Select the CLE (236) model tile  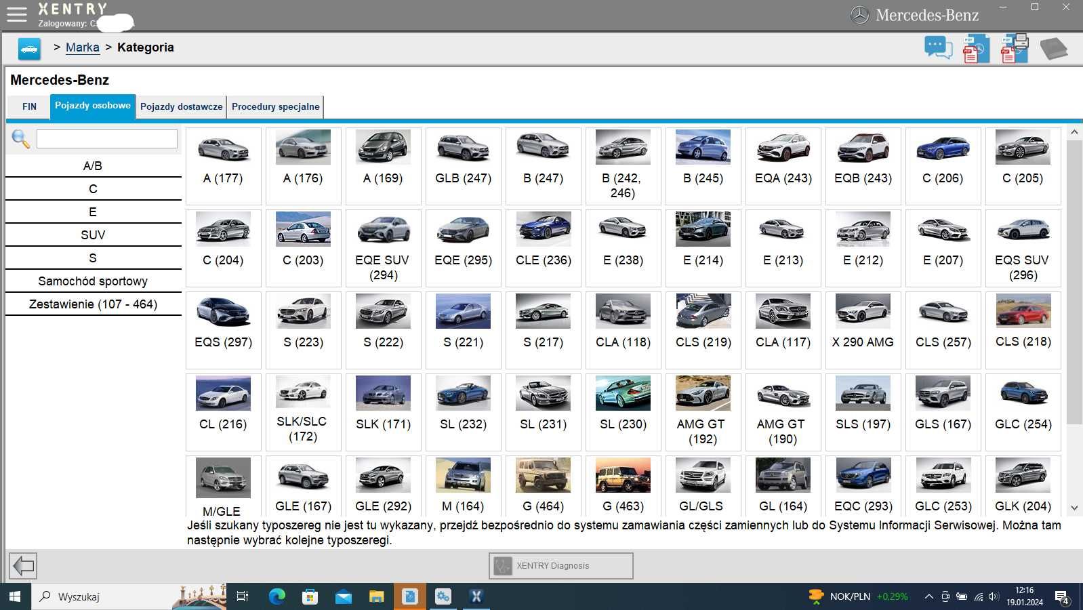[x=543, y=248]
